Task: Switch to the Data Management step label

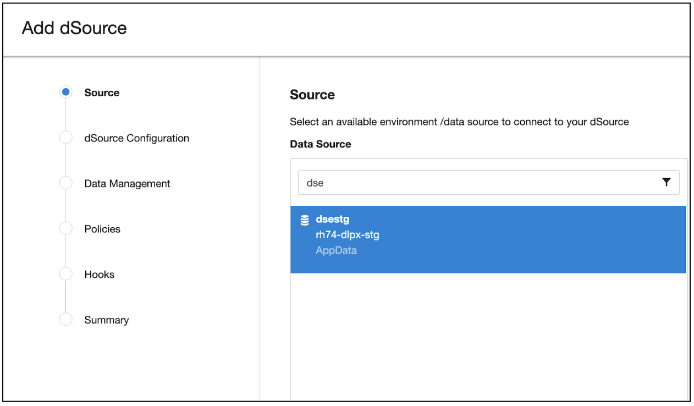Action: [x=127, y=183]
